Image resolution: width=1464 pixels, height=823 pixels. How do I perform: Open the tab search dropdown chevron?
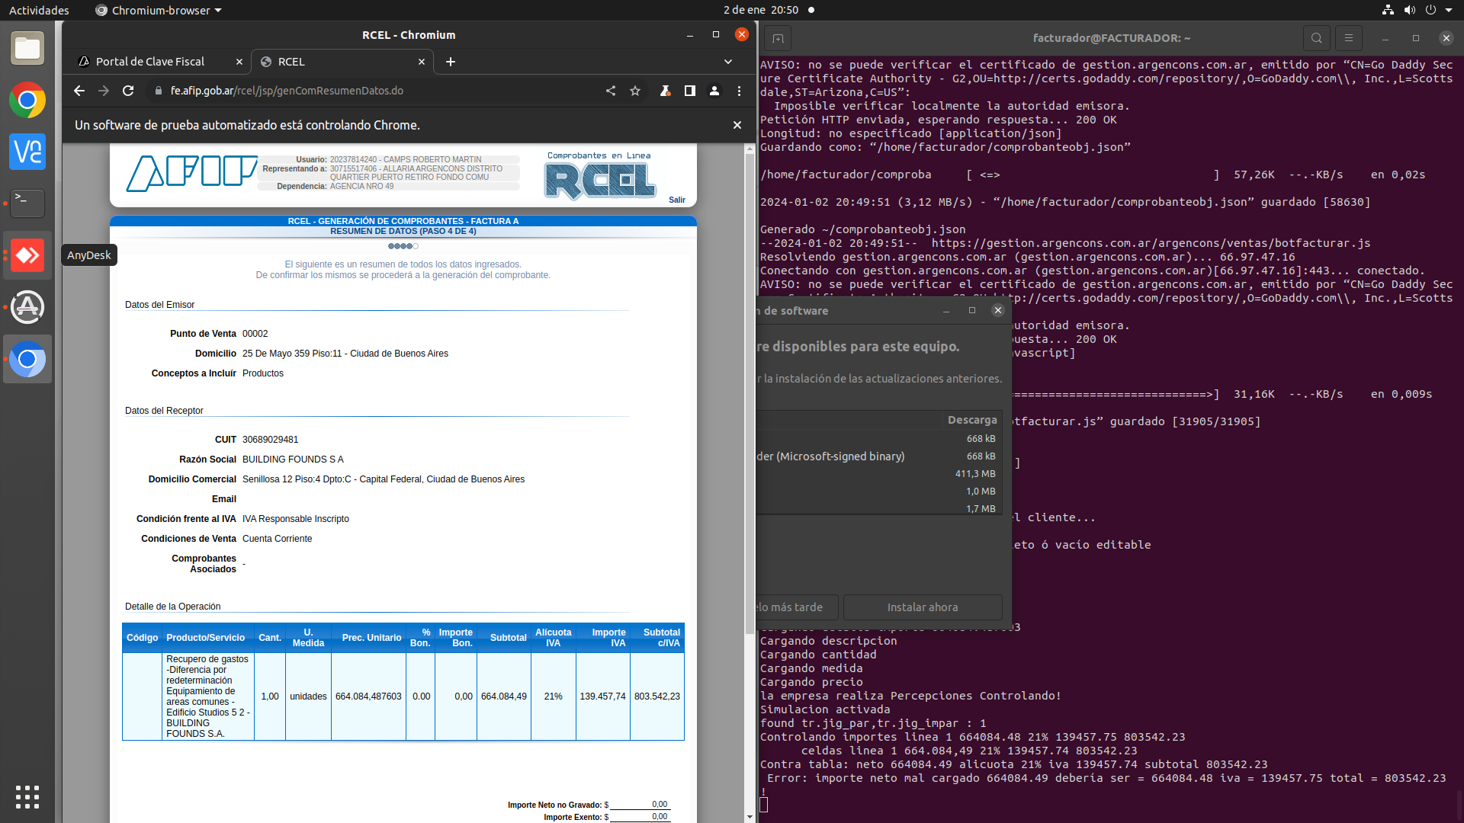(728, 62)
